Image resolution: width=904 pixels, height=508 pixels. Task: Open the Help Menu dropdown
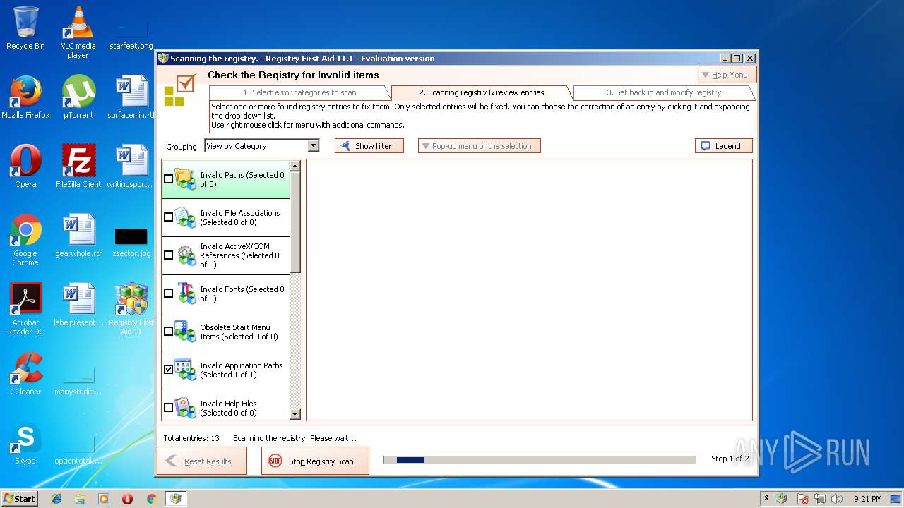[727, 75]
